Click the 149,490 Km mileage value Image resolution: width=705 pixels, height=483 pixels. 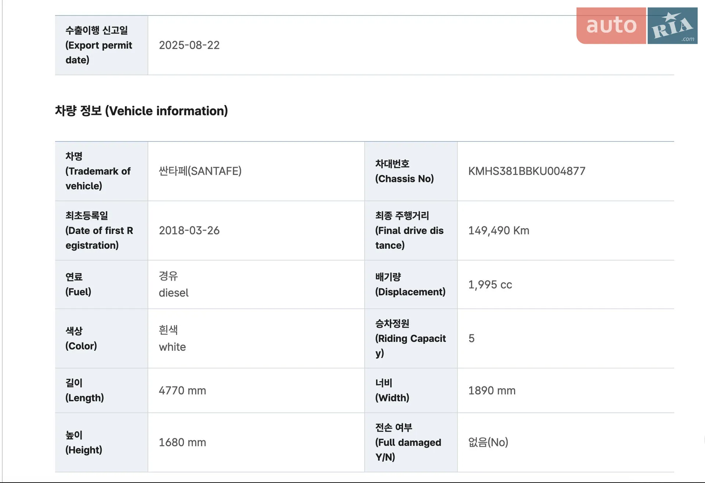[499, 231]
